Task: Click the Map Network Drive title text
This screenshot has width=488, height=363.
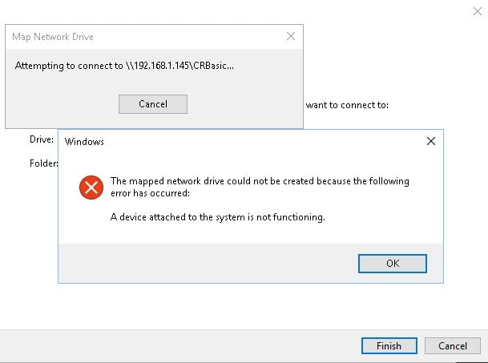Action: pos(53,37)
